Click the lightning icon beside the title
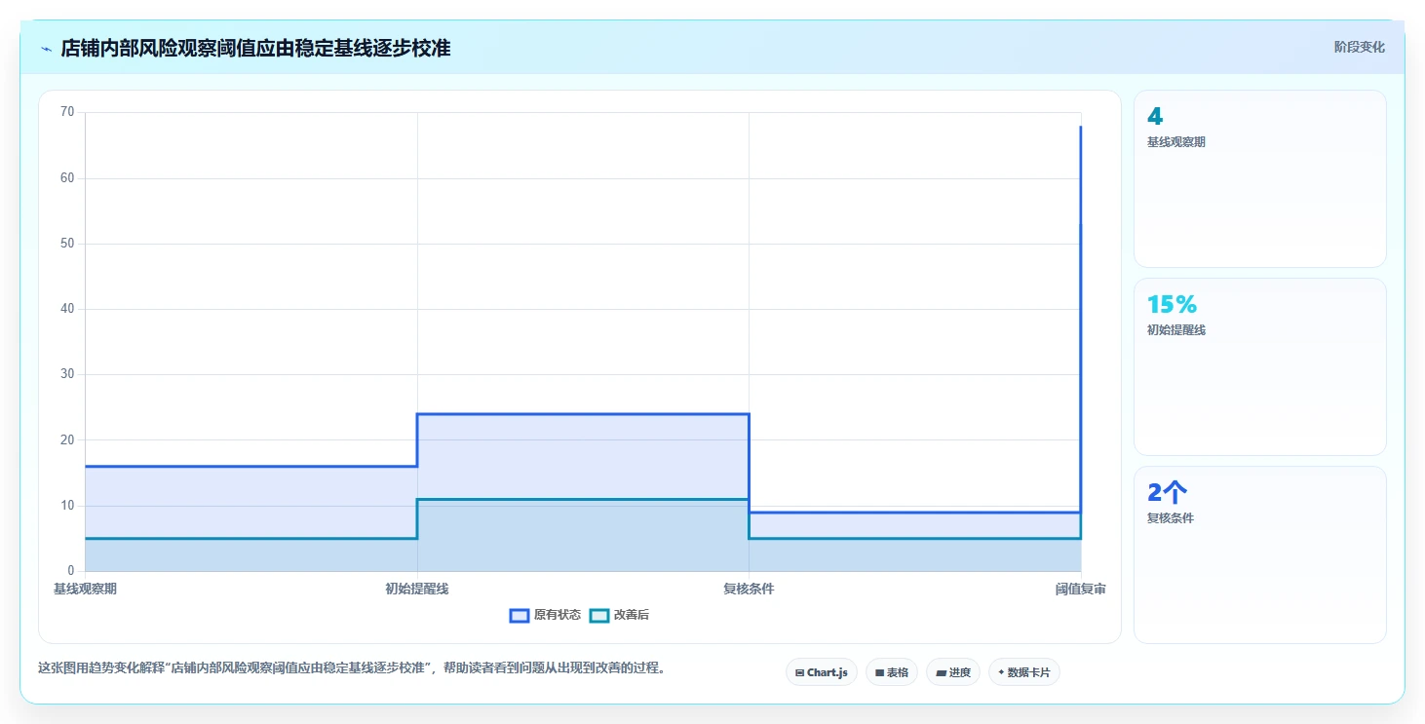Image resolution: width=1425 pixels, height=724 pixels. click(x=46, y=48)
